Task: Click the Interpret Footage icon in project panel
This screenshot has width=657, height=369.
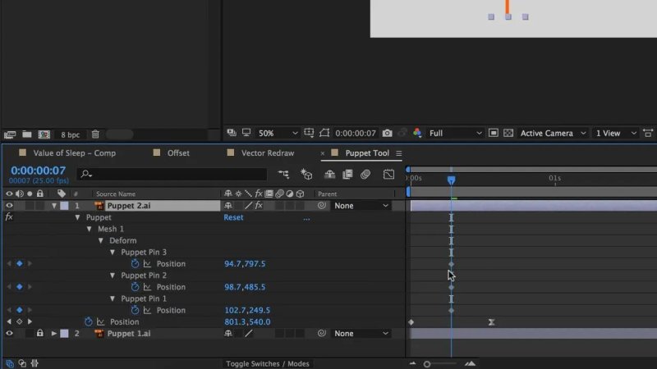Action: [x=10, y=134]
